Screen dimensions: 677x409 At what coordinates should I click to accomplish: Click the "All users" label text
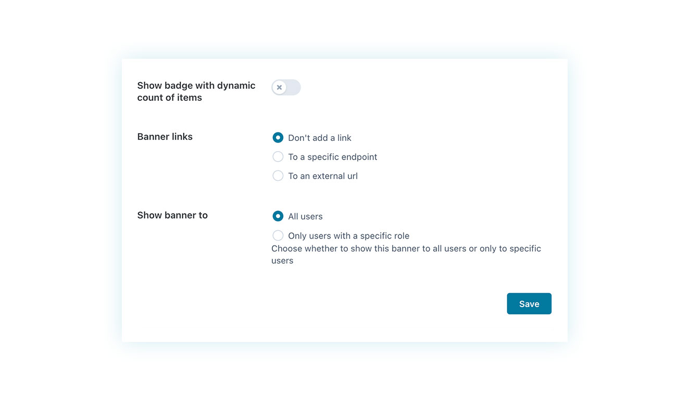[305, 216]
